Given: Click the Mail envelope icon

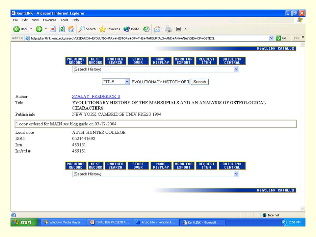Looking at the screenshot, I should click(157, 29).
